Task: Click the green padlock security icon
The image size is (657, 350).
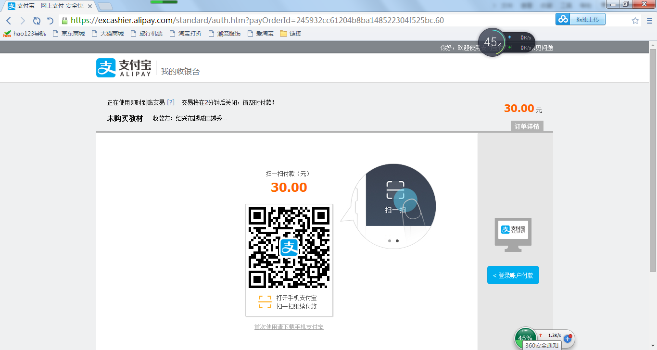Action: pyautogui.click(x=64, y=21)
